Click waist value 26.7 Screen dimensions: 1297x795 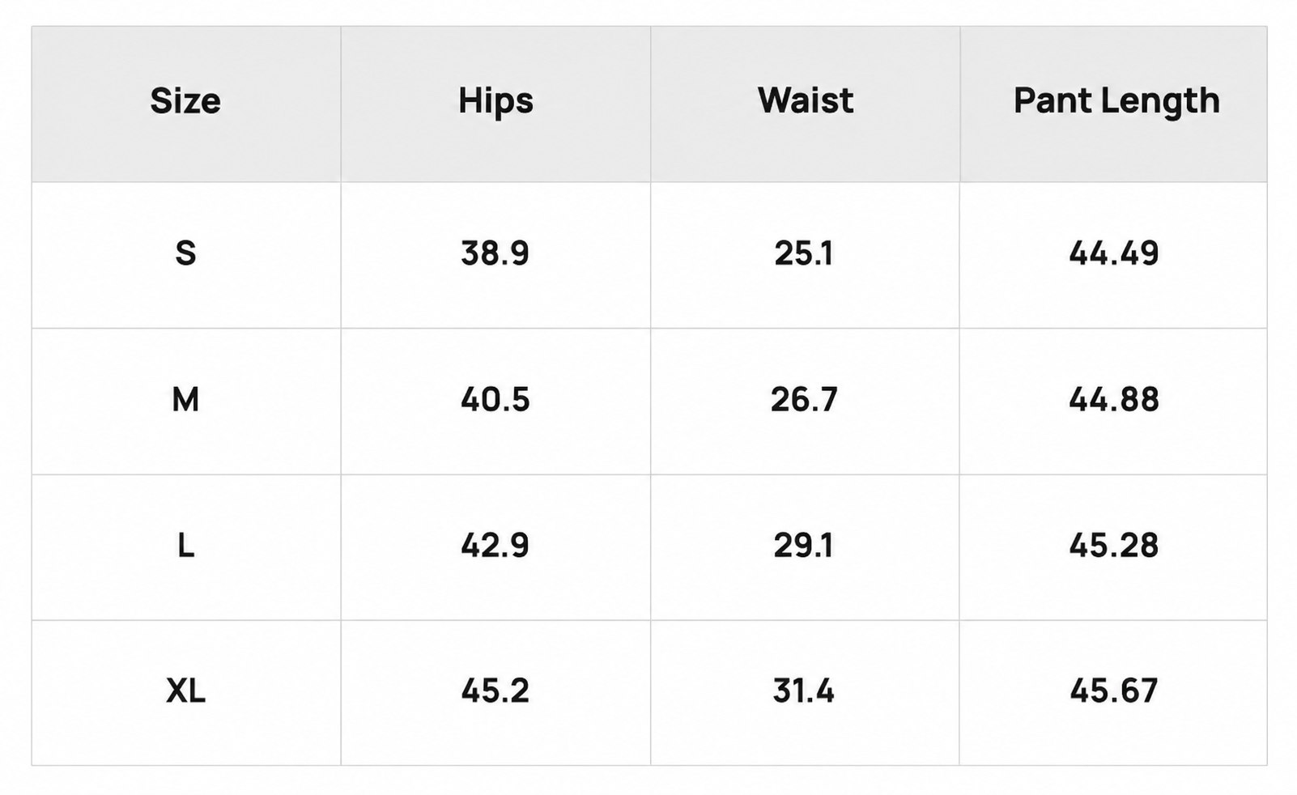tap(804, 400)
